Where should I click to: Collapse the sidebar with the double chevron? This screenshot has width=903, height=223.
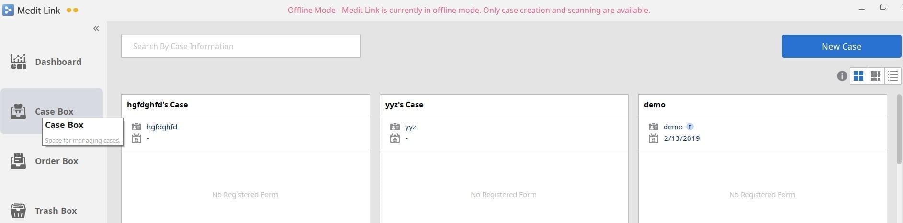(x=96, y=28)
